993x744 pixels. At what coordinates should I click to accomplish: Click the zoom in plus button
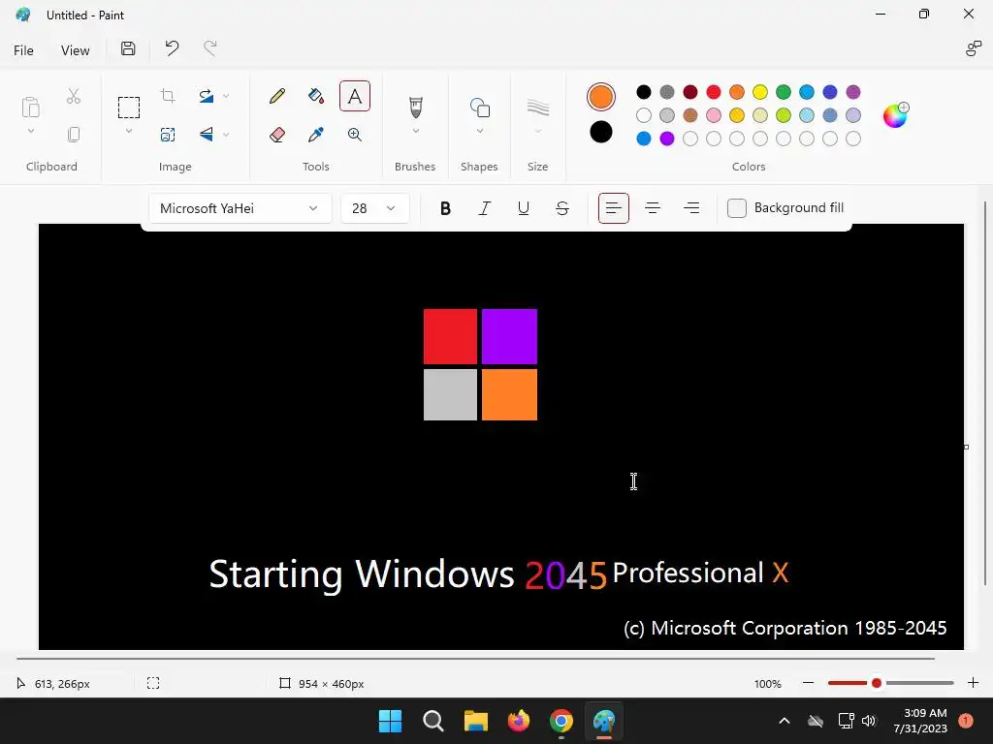973,683
